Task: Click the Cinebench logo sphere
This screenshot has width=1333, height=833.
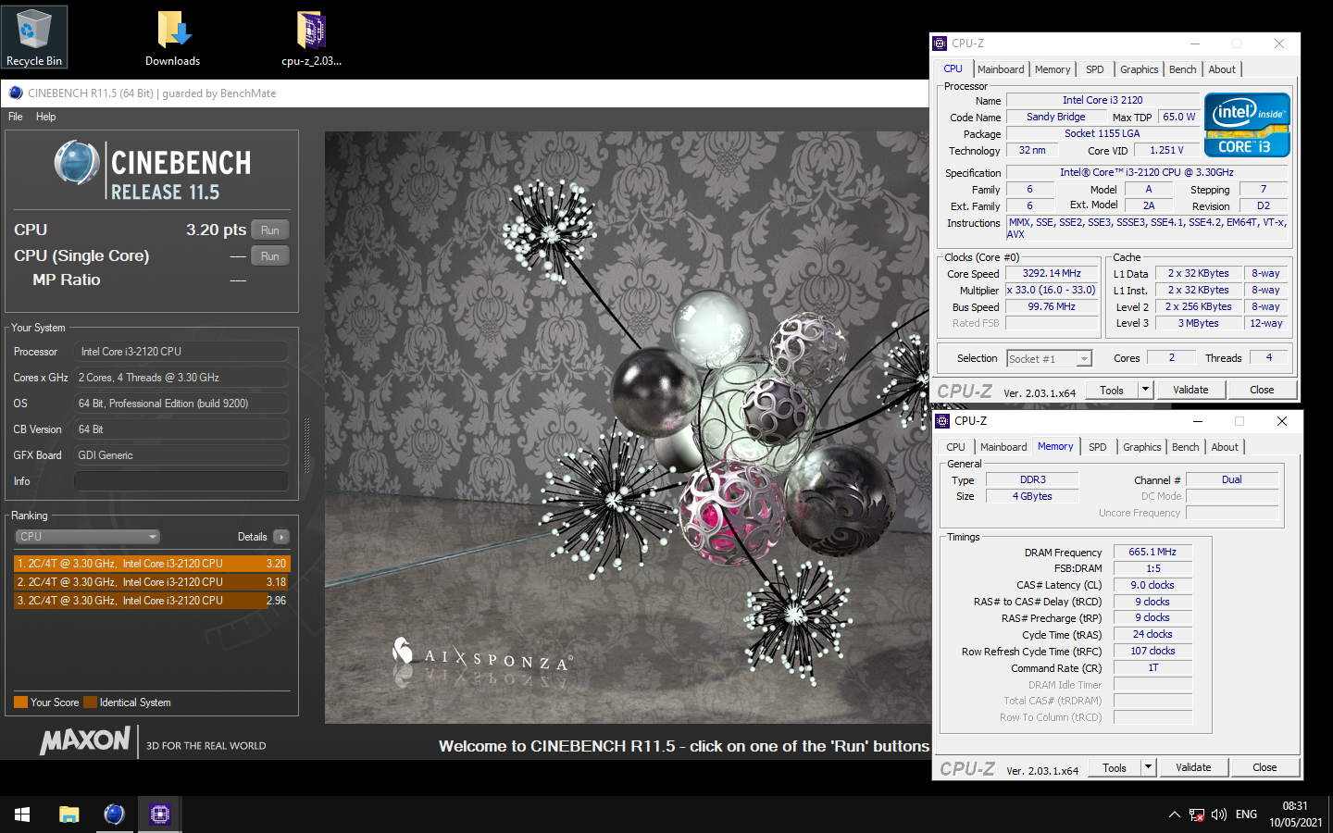Action: coord(76,164)
